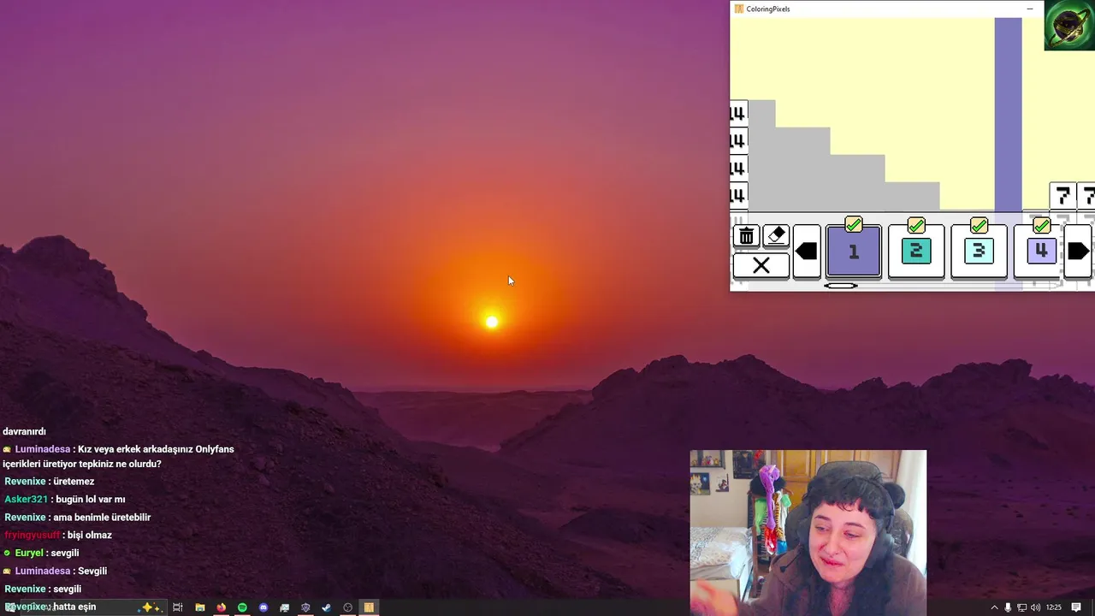Click the microphone tray icon
The width and height of the screenshot is (1095, 616).
click(x=1009, y=607)
